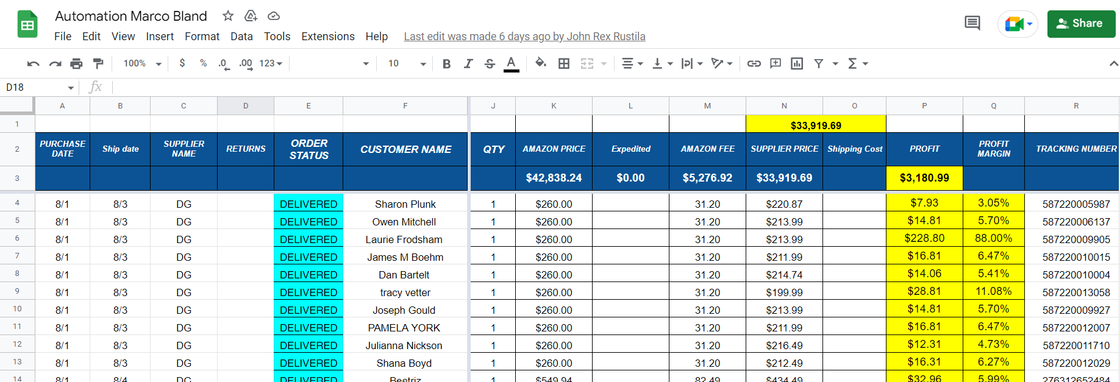Image resolution: width=1120 pixels, height=382 pixels.
Task: Click the Redo icon
Action: (55, 63)
